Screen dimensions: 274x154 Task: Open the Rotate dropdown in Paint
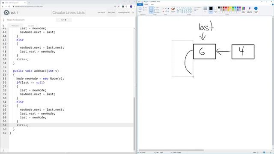click(x=157, y=12)
